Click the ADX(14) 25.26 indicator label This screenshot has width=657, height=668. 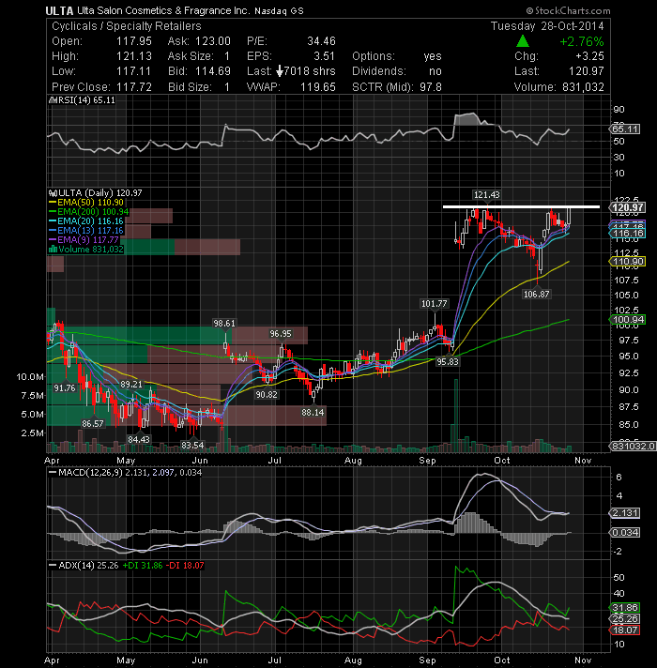(84, 566)
